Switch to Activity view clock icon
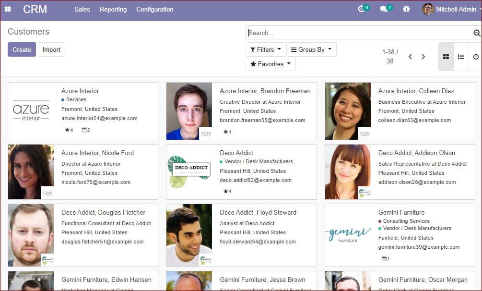482x291 pixels. [476, 57]
